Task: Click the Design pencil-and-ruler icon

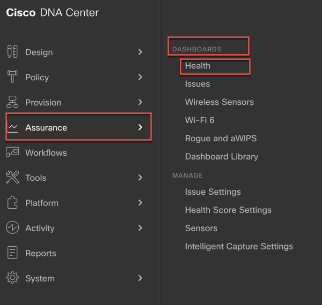Action: (12, 51)
